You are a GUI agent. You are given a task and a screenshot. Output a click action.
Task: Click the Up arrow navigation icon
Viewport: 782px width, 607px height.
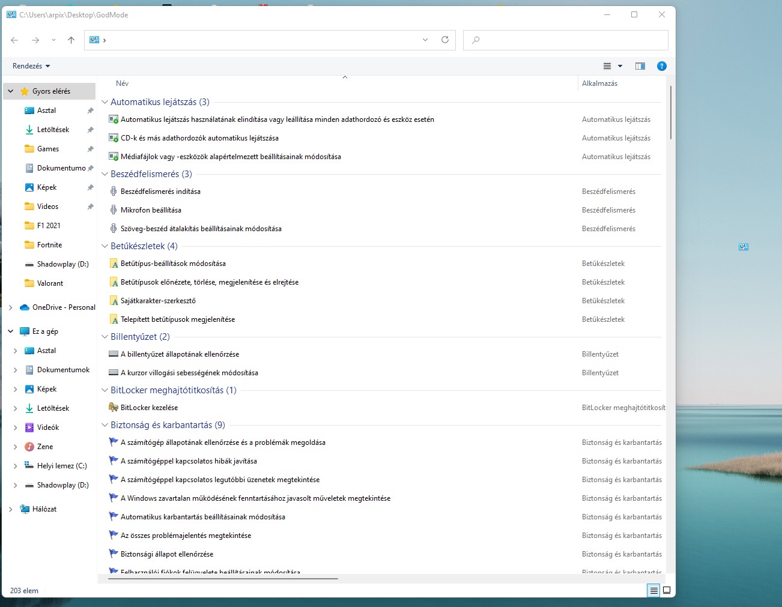click(71, 40)
